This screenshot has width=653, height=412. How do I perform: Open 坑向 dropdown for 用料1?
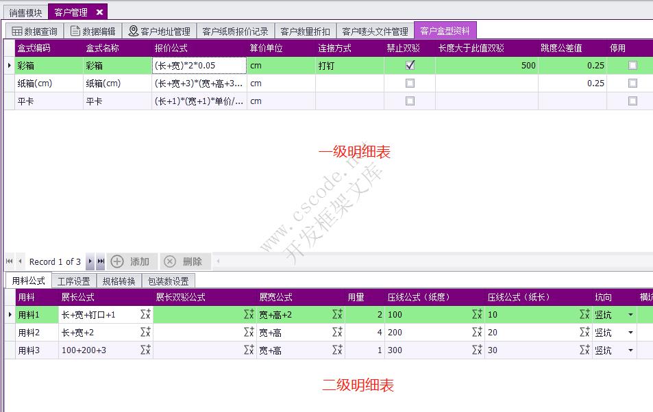click(x=630, y=315)
